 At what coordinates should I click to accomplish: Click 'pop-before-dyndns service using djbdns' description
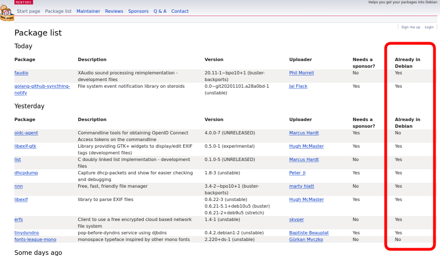(x=122, y=233)
